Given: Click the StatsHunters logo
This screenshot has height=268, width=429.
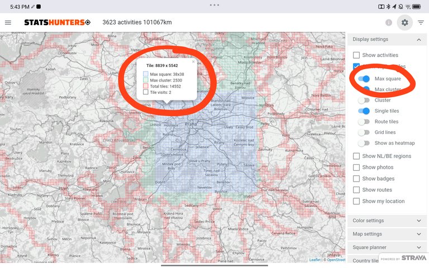Looking at the screenshot, I should 56,22.
